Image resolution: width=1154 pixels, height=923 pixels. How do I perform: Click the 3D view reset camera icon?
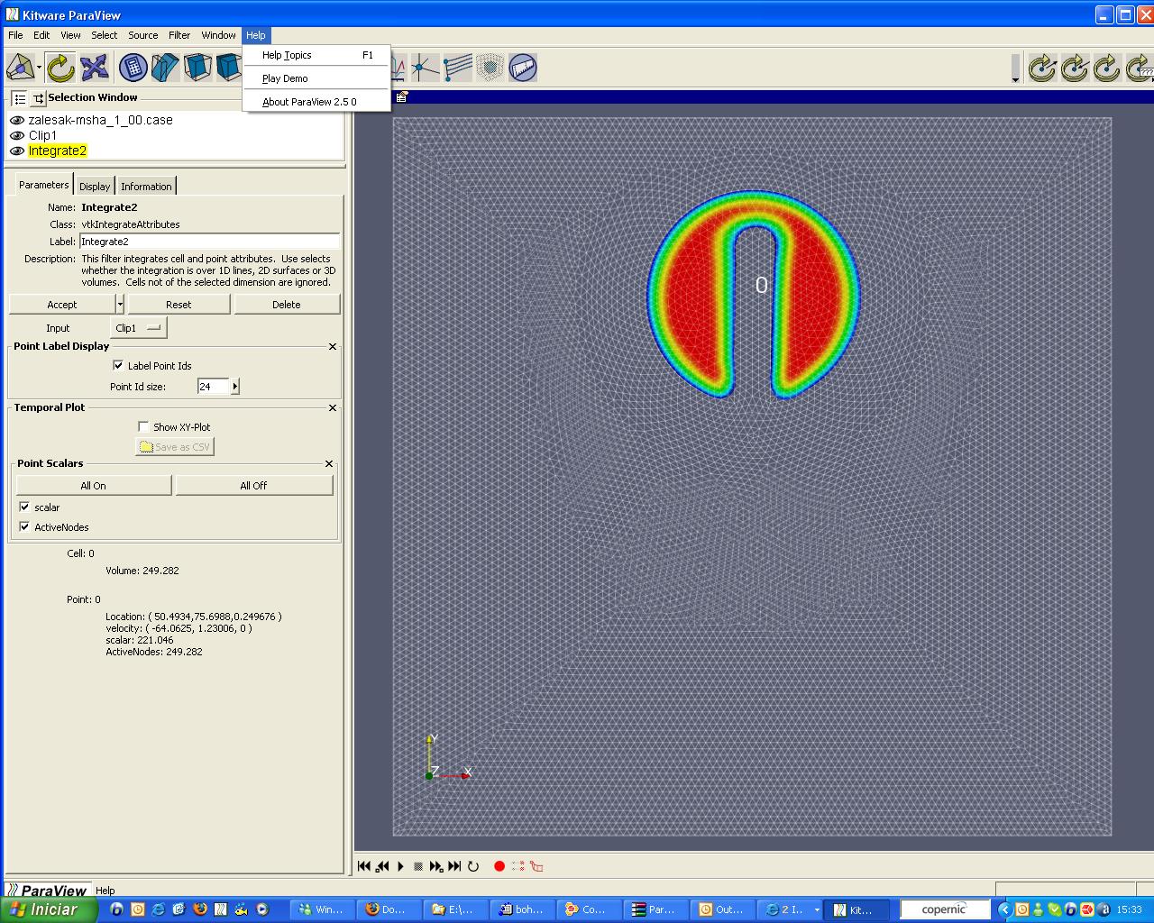(x=20, y=67)
